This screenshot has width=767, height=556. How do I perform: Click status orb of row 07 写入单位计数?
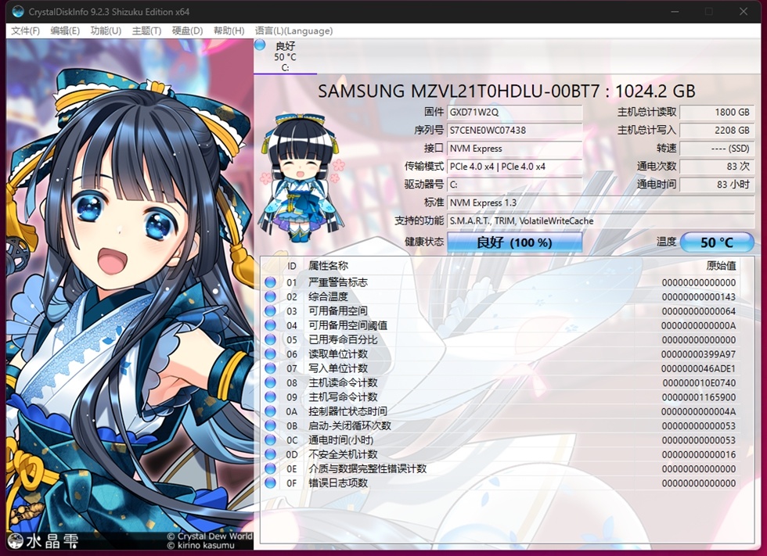pos(270,368)
